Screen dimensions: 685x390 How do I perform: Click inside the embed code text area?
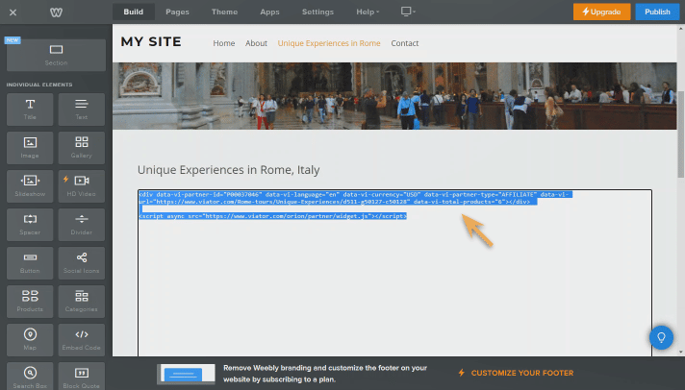pos(394,273)
